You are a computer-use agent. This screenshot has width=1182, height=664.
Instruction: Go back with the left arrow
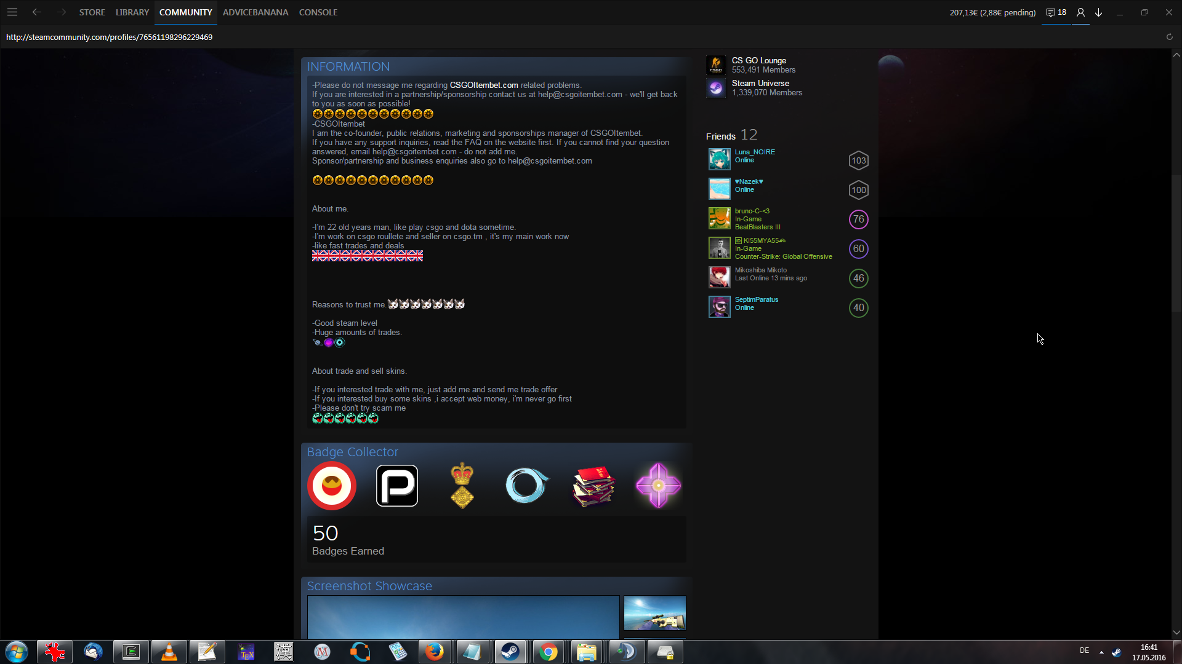coord(37,12)
